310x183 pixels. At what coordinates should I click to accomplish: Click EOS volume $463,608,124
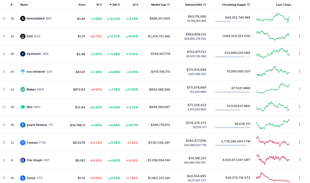pyautogui.click(x=196, y=34)
